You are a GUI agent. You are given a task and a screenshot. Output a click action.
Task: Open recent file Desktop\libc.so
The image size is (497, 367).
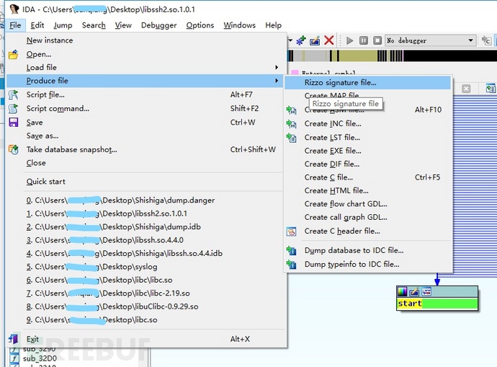click(145, 319)
